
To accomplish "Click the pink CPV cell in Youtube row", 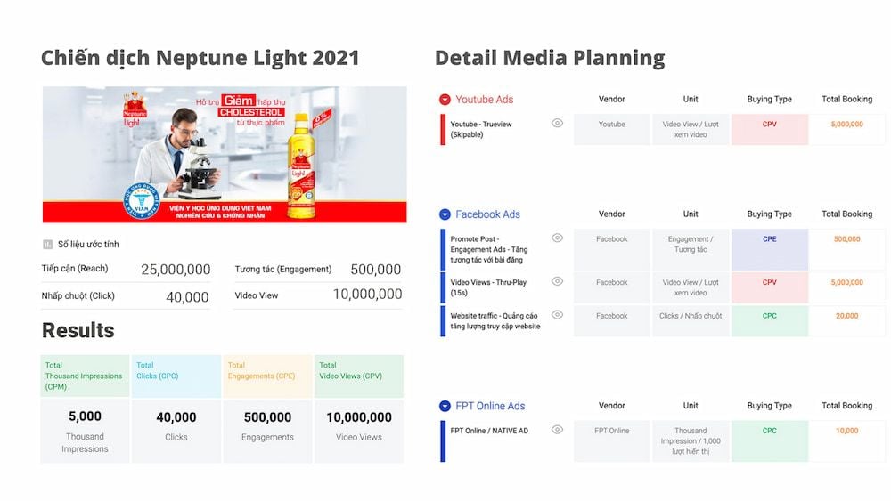I will (x=770, y=129).
